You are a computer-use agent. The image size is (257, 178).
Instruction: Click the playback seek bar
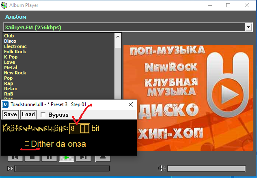tap(62, 169)
